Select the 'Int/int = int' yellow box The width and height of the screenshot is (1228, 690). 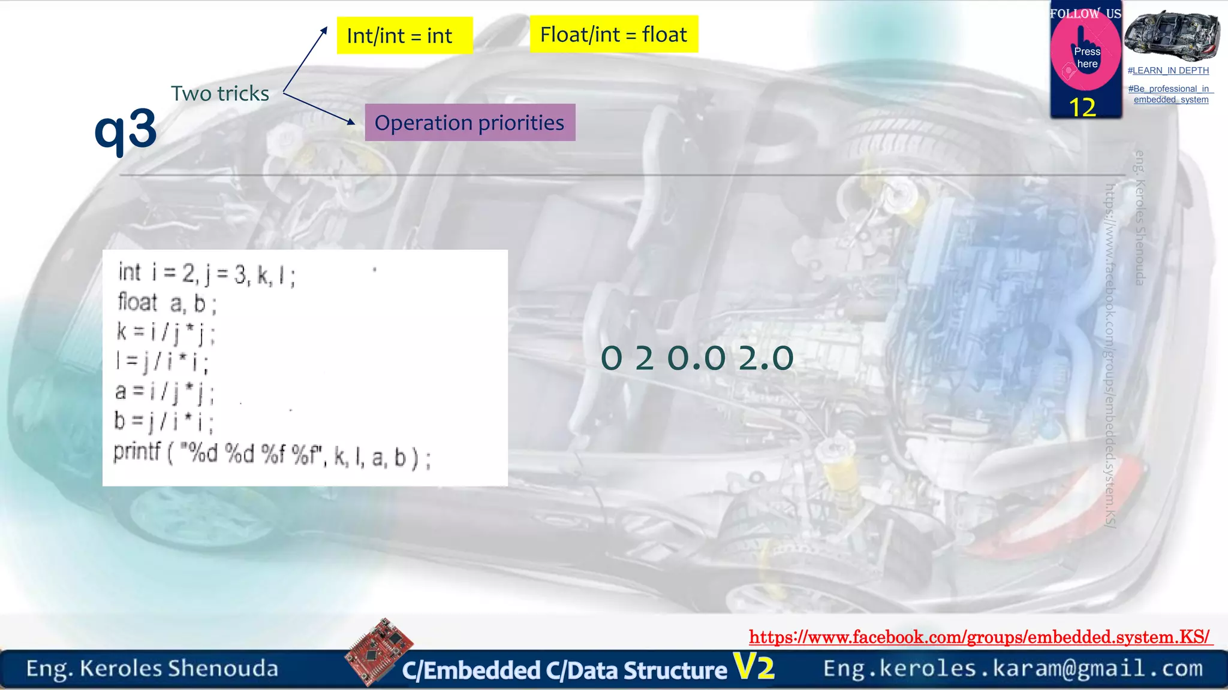(x=405, y=35)
